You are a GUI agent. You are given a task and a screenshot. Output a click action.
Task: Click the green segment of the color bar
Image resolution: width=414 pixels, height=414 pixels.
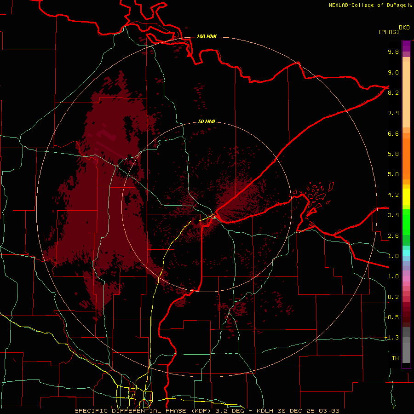(x=406, y=222)
